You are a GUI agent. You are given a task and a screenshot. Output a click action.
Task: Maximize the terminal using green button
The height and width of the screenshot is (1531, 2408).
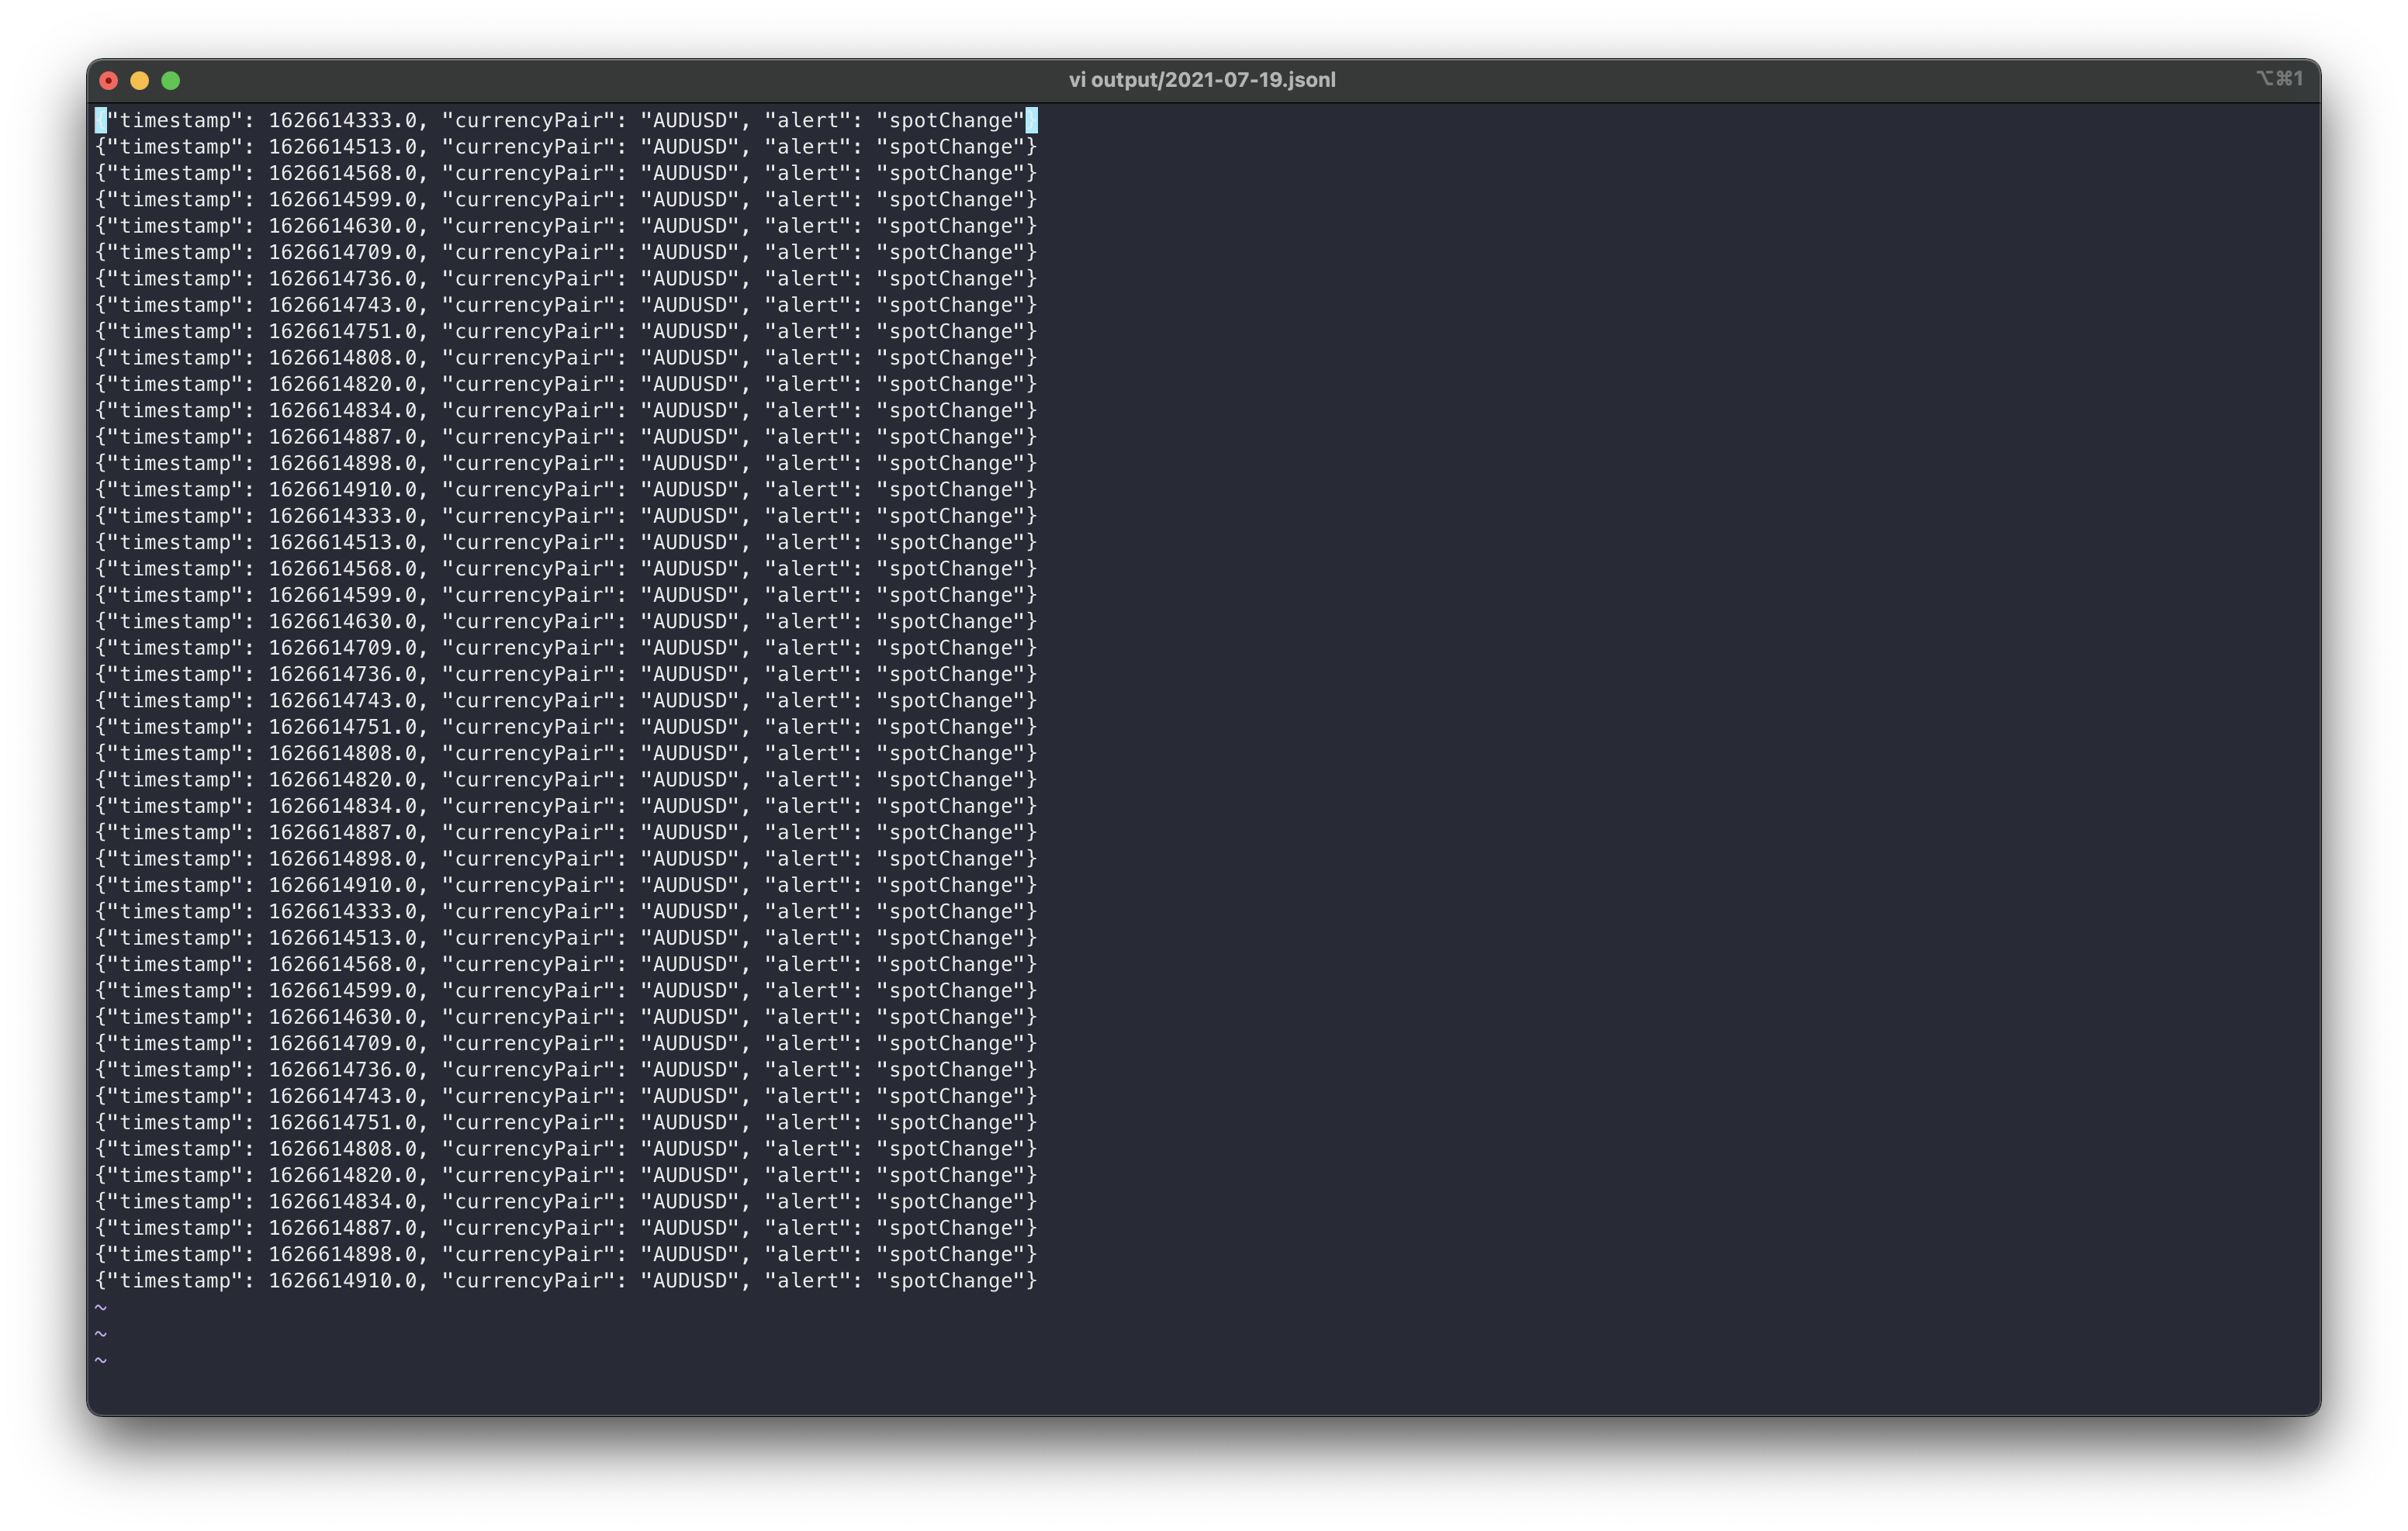click(x=171, y=81)
